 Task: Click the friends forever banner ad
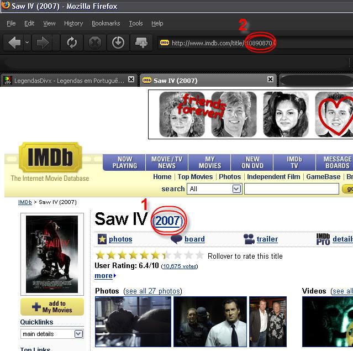tap(251, 114)
